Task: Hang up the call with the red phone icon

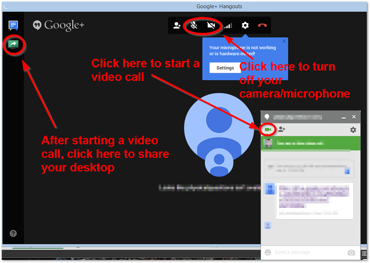Action: click(x=262, y=26)
